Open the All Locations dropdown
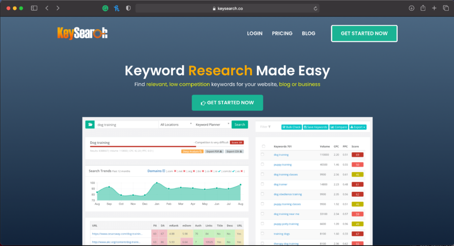 click(x=176, y=124)
